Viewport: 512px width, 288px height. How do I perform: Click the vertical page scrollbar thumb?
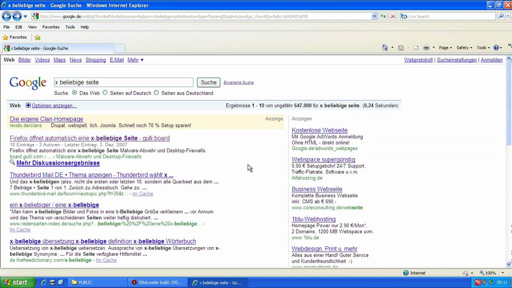(x=509, y=104)
